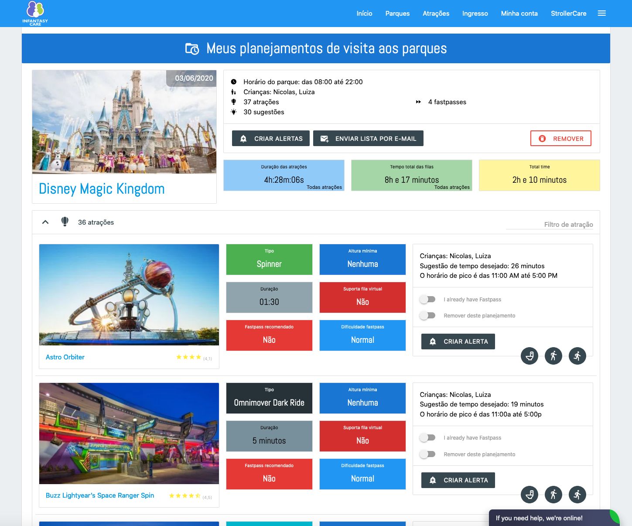Toggle 'Remover deste planejamento' for Buzz Lightyear

tap(427, 454)
